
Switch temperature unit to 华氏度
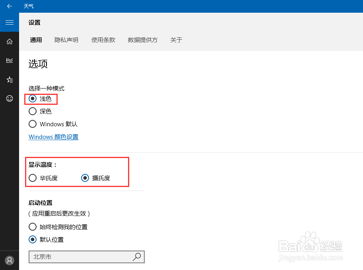click(33, 178)
